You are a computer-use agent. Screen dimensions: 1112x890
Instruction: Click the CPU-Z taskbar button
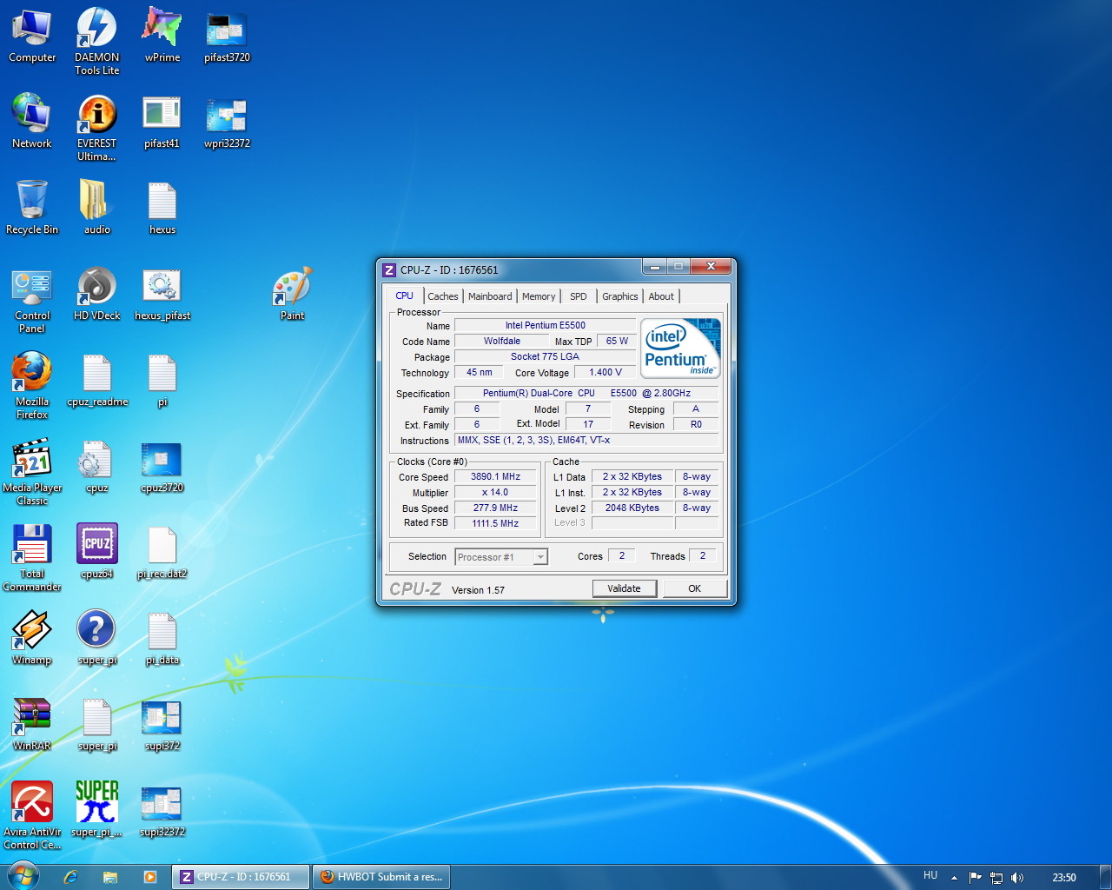point(241,877)
